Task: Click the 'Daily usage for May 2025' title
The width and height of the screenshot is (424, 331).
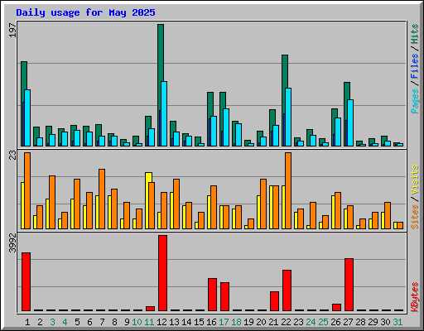Action: tap(85, 12)
